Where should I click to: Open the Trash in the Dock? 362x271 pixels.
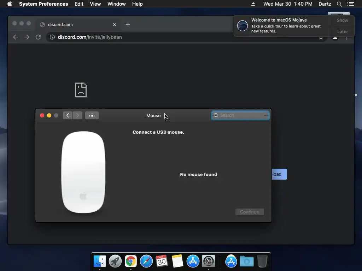coord(262,261)
